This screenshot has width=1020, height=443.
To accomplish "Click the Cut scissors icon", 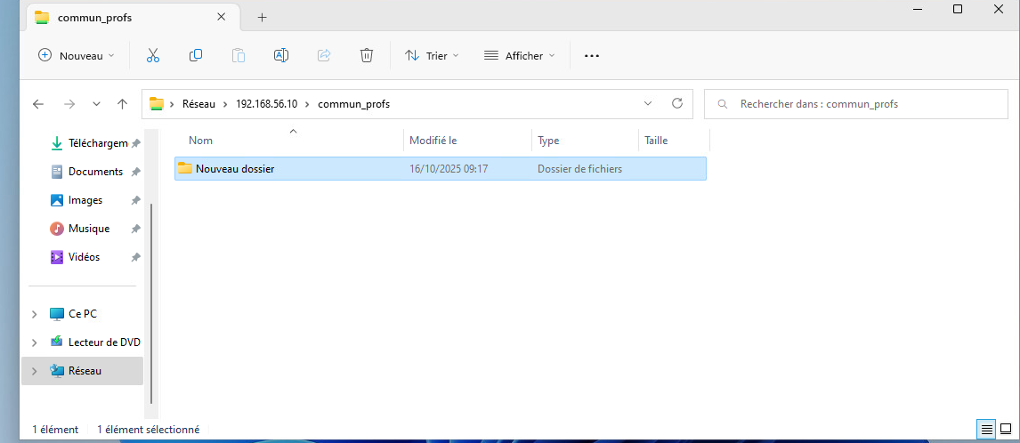I will 152,55.
